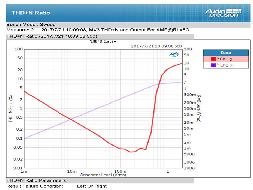Click the '500u' right axis tick value

coord(189,154)
